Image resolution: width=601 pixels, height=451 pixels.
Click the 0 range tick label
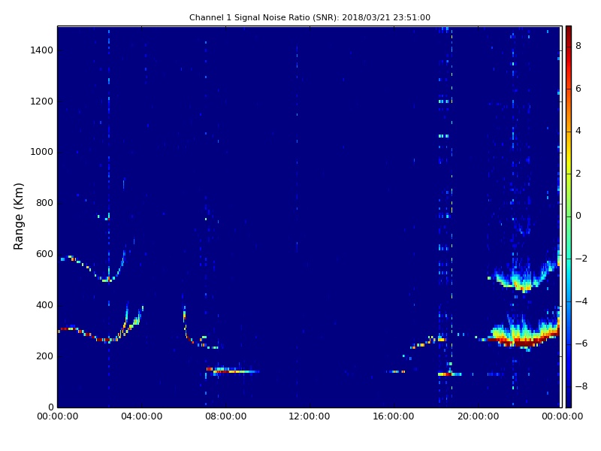pyautogui.click(x=50, y=407)
